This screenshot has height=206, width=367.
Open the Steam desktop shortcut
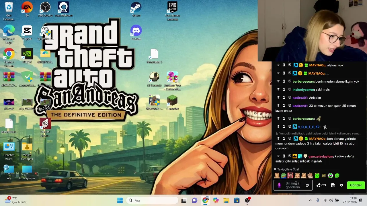pos(136,9)
